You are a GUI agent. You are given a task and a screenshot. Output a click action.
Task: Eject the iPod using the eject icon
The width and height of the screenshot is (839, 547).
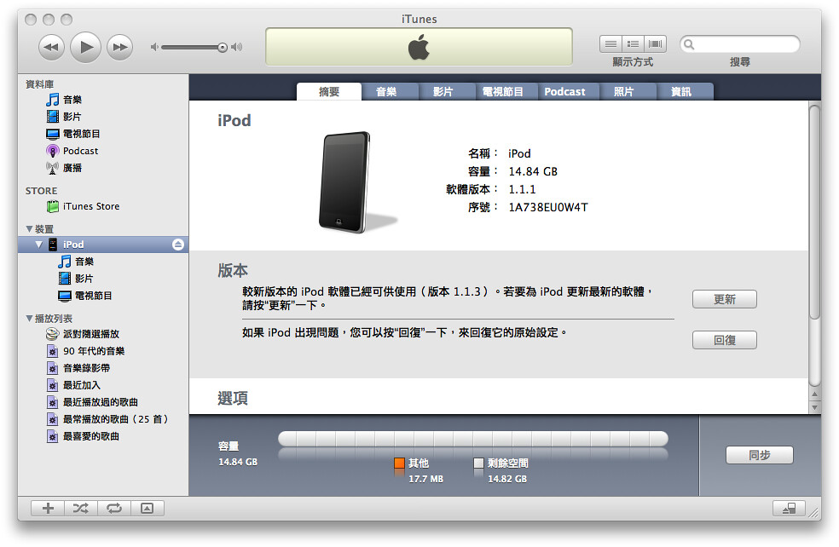pos(176,245)
